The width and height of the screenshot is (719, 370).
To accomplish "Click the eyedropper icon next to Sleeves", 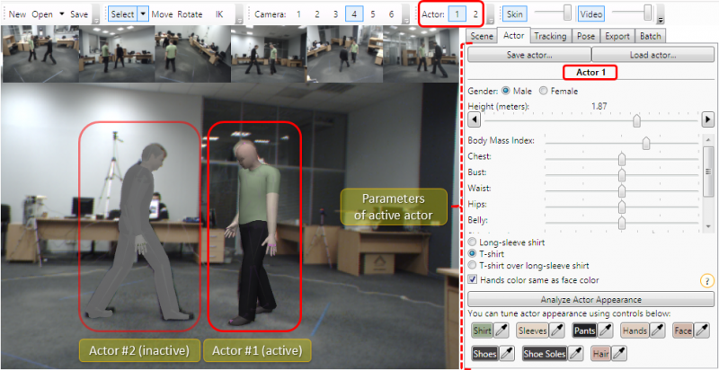I will 557,330.
